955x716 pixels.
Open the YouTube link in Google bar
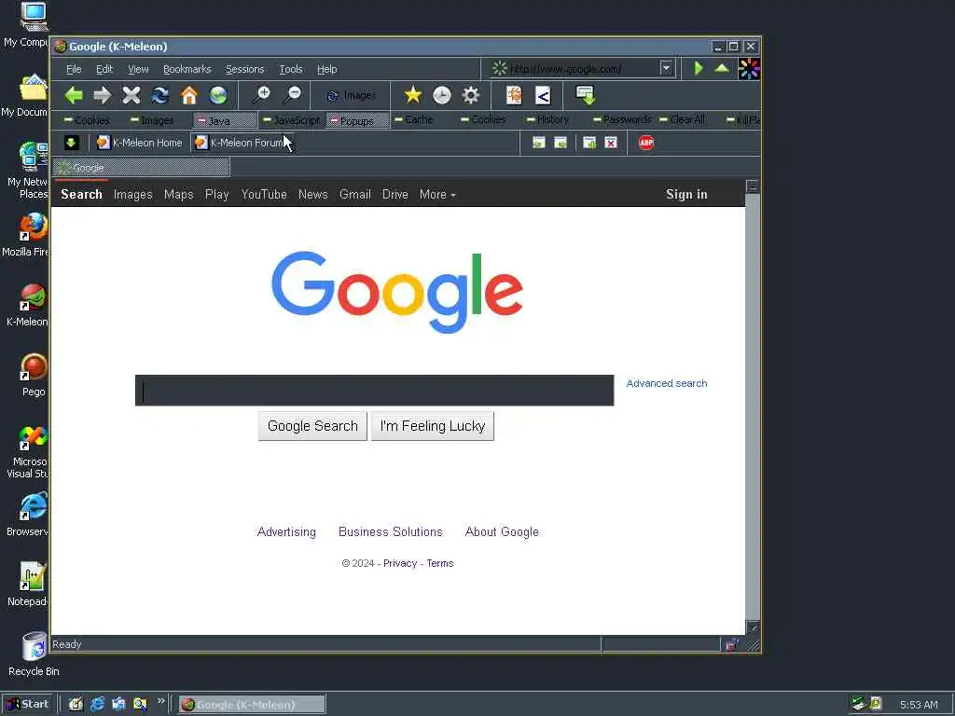click(x=264, y=194)
